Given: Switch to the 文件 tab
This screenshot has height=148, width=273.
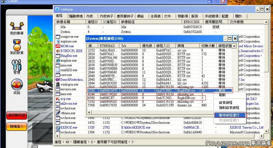Looking at the screenshot, I should 167,16.
